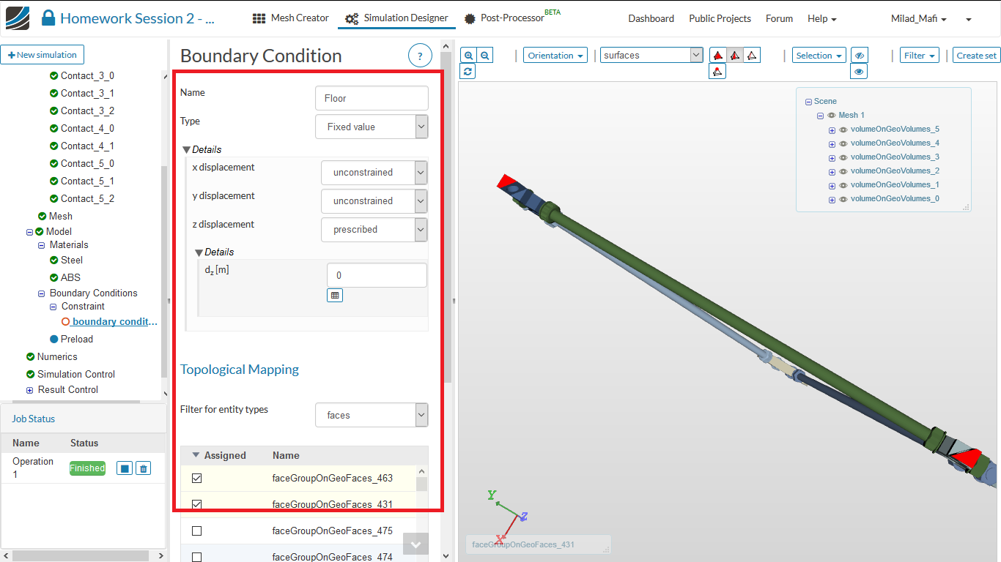Stop the Operation 1 job
The width and height of the screenshot is (1001, 562).
[125, 468]
